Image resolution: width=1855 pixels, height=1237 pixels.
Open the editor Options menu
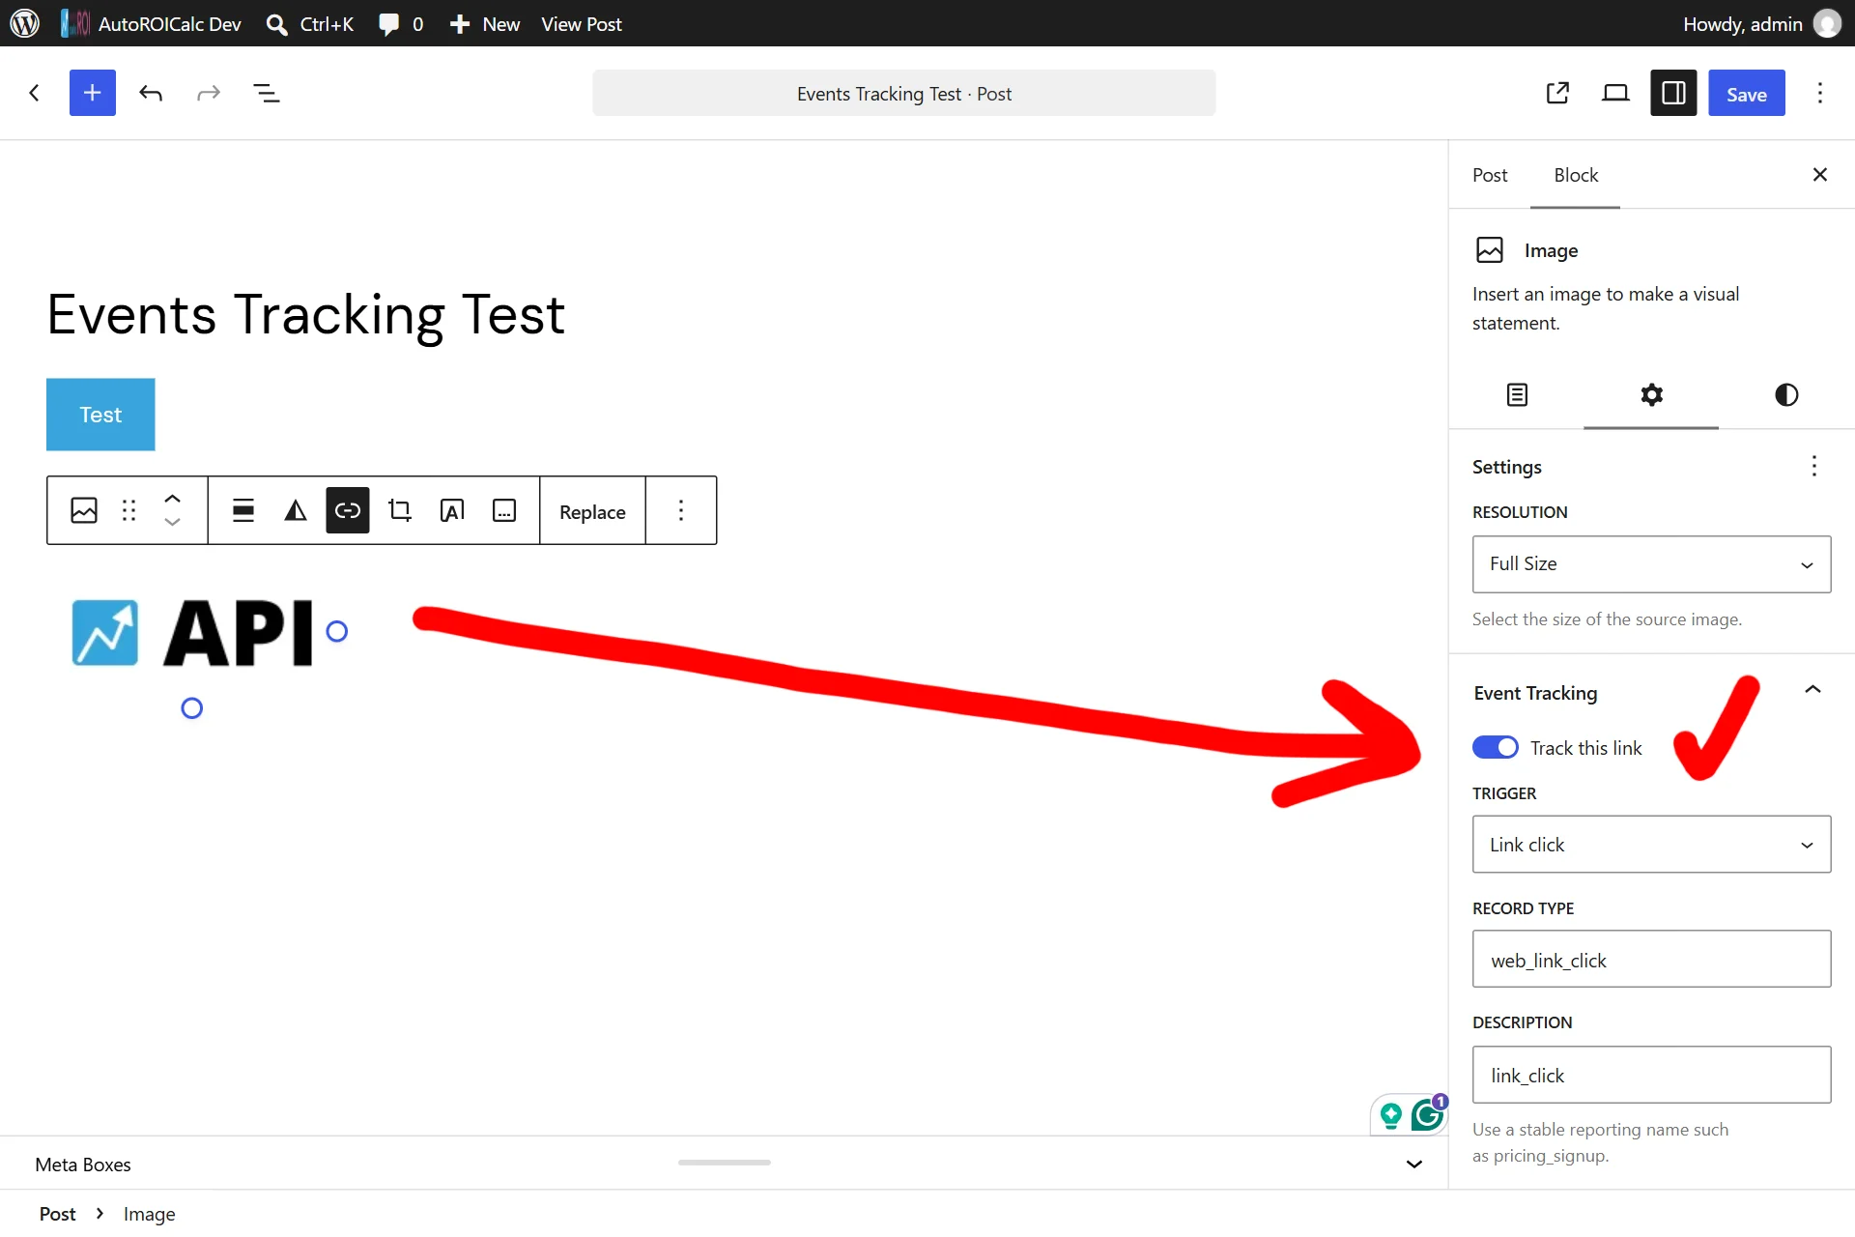pos(1820,93)
